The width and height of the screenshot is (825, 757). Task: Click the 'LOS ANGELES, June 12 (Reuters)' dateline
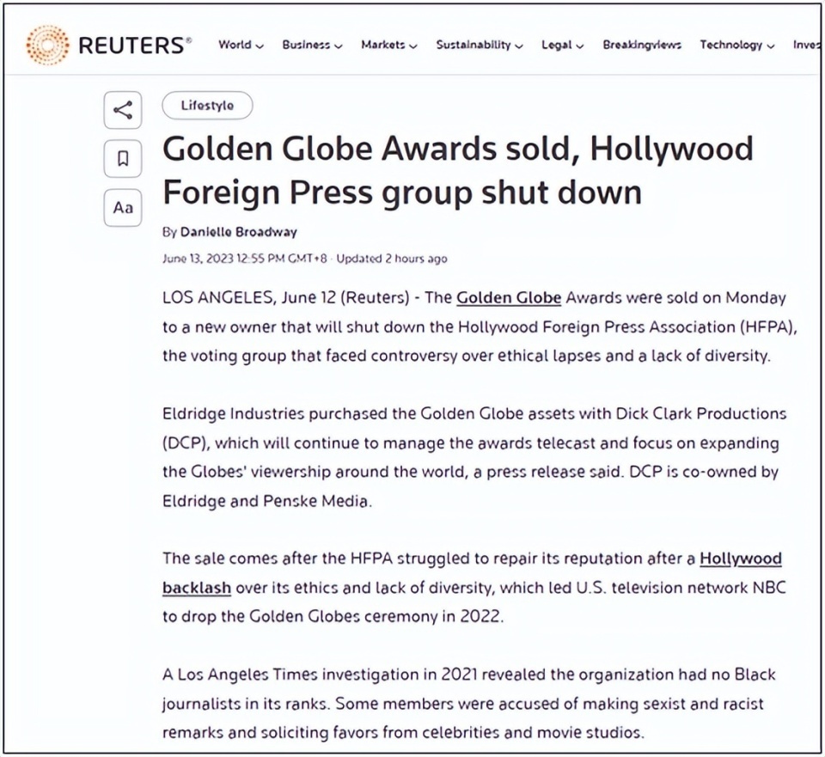coord(285,298)
